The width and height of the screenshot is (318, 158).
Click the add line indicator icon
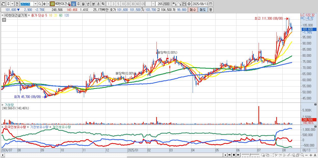pyautogui.click(x=179, y=4)
